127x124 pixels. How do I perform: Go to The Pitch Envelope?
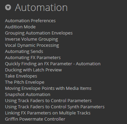(x=25, y=82)
